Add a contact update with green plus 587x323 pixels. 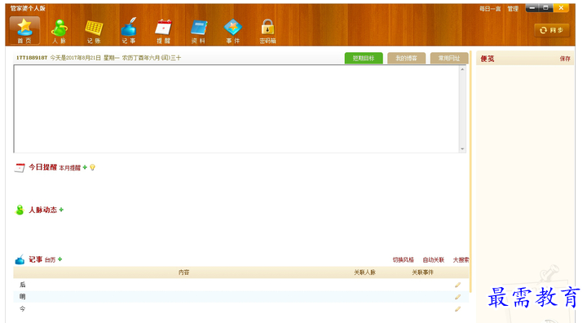pos(61,210)
